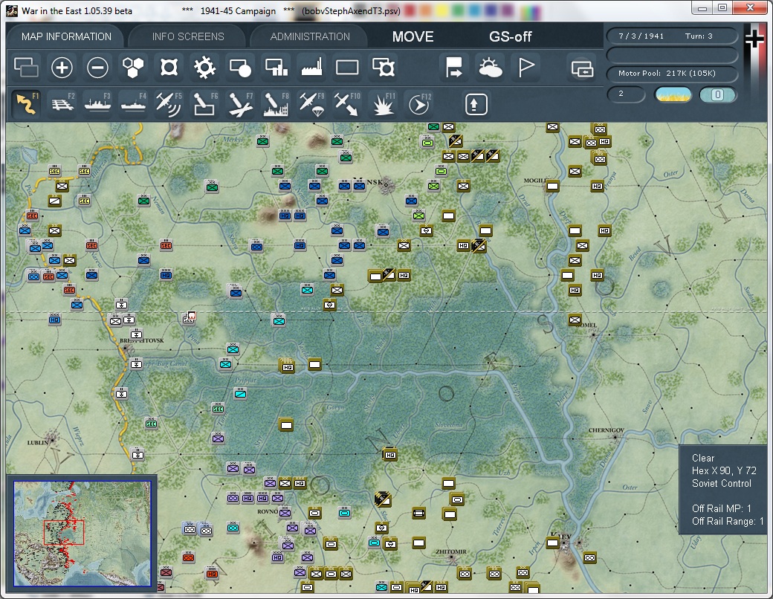Click the ROVNO city label on the map
Screen dimensions: 773x599
(x=268, y=512)
